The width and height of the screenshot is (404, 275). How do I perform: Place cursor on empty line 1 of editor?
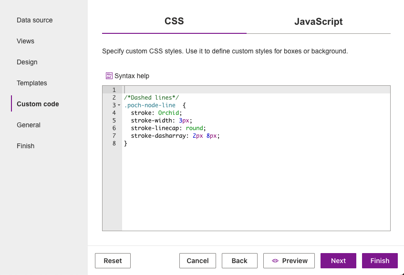(238, 90)
